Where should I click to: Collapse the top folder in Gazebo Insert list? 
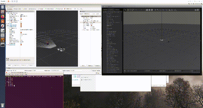[104, 12]
